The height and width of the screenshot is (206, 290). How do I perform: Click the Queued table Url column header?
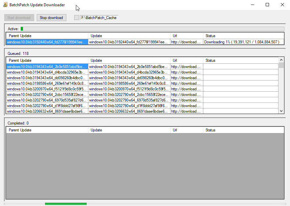click(x=187, y=60)
